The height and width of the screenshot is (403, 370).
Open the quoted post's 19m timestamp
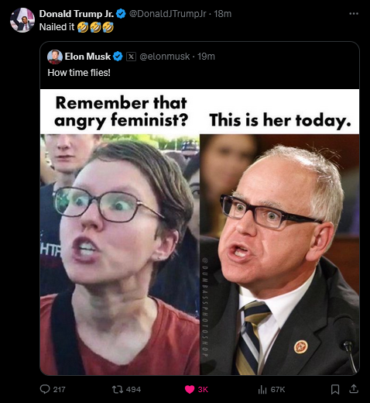point(206,57)
